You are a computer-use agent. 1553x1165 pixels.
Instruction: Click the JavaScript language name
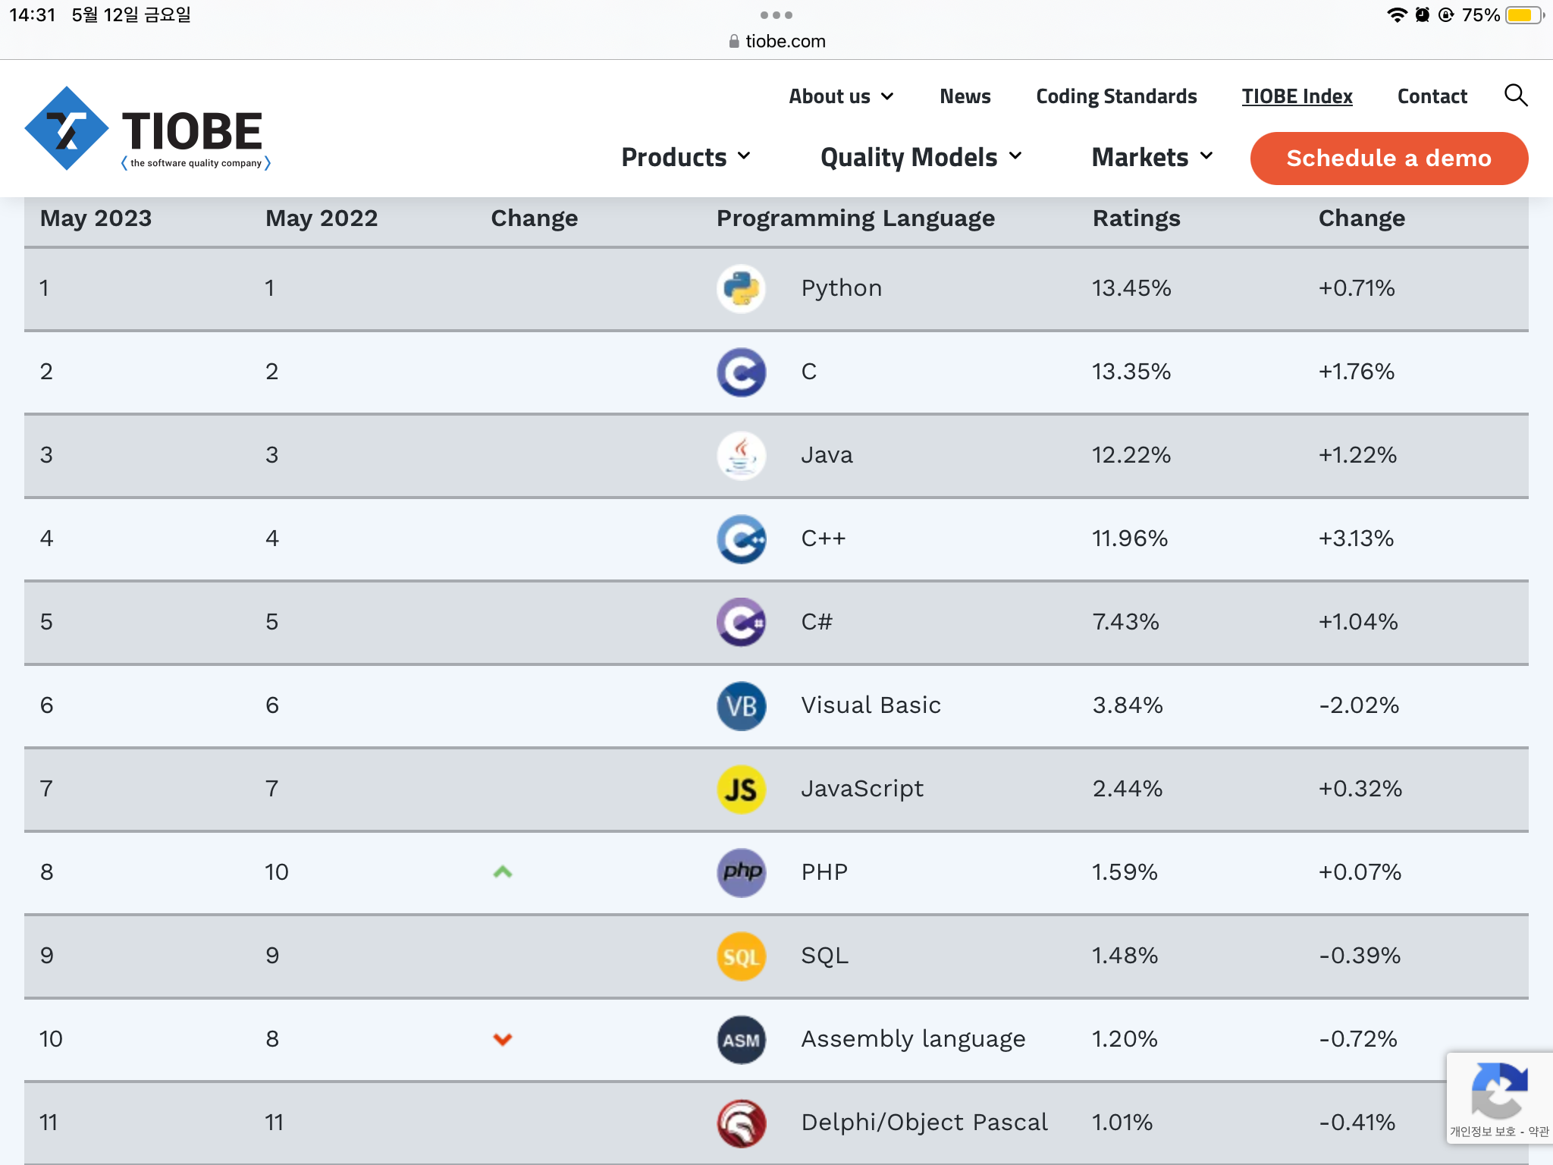coord(862,789)
